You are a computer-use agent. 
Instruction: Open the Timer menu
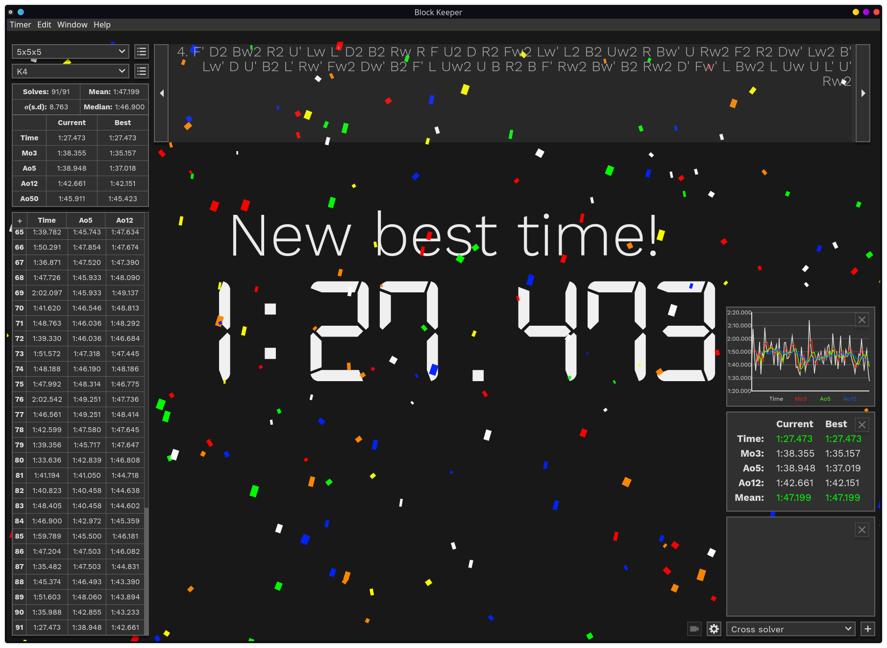click(20, 25)
